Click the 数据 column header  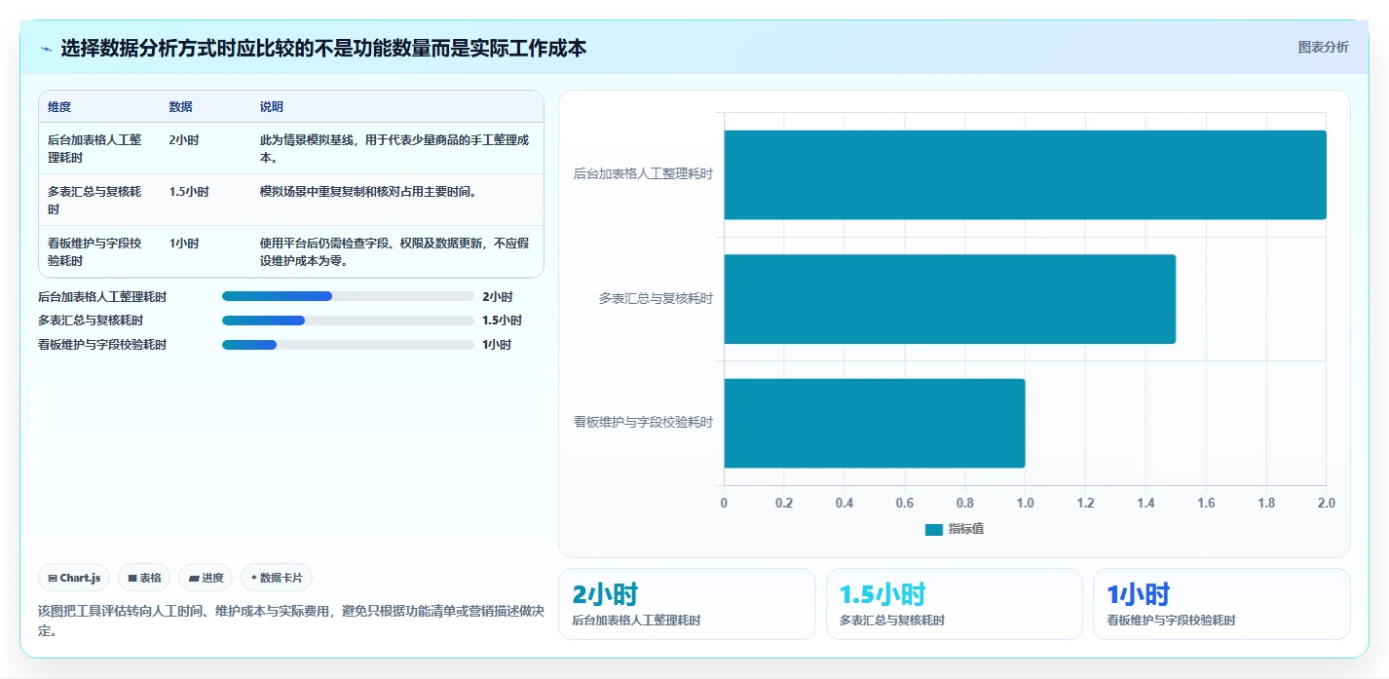(x=181, y=107)
